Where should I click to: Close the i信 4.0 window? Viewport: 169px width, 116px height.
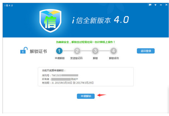tap(166, 5)
